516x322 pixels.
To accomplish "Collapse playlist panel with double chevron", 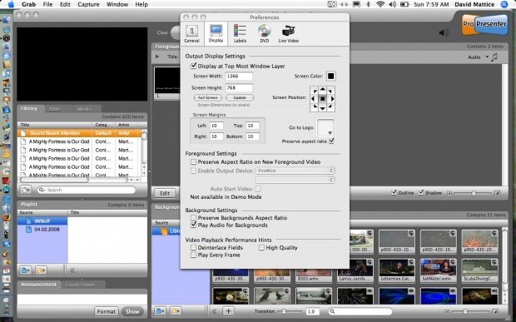I will click(x=72, y=270).
